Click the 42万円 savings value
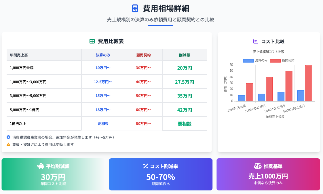This screenshot has height=194, width=323. pos(185,110)
